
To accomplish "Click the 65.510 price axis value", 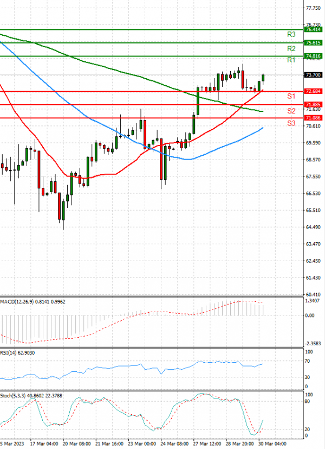I will click(x=313, y=211).
